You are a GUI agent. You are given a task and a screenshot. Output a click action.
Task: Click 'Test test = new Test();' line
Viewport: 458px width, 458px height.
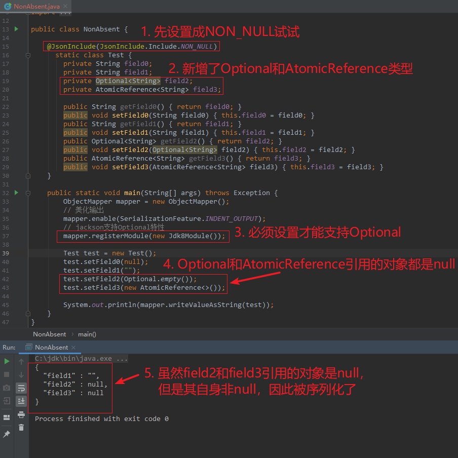pyautogui.click(x=110, y=253)
